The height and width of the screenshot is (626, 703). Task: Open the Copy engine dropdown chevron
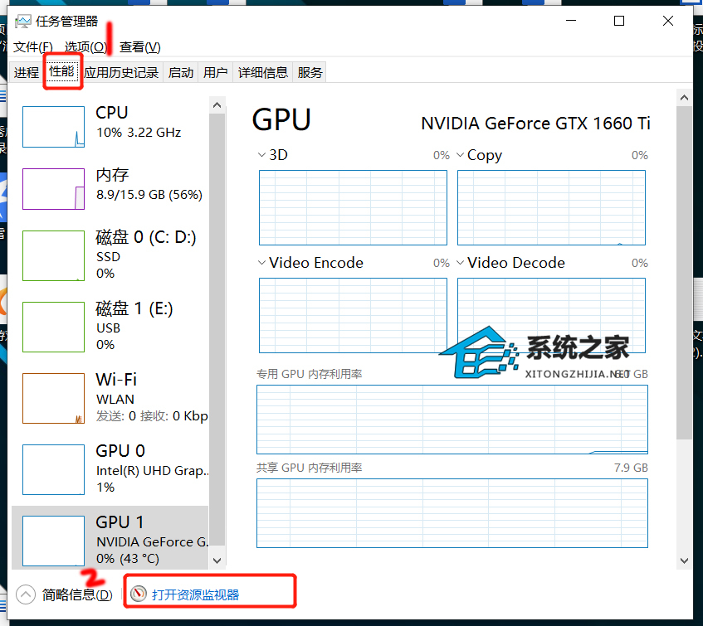pos(460,155)
